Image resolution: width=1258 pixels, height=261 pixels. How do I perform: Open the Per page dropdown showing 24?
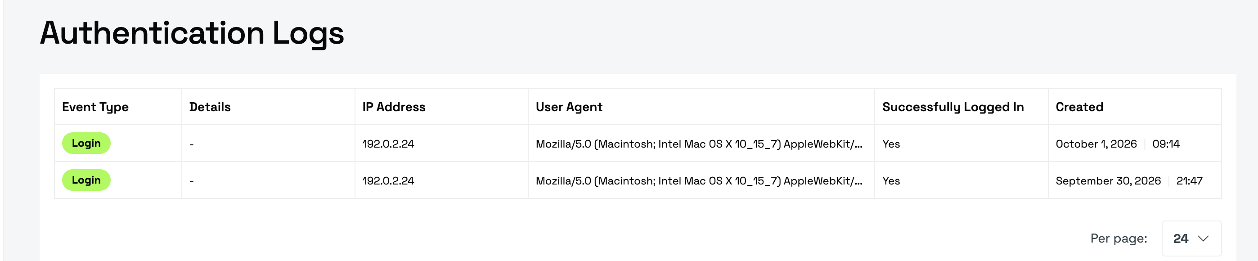tap(1191, 238)
